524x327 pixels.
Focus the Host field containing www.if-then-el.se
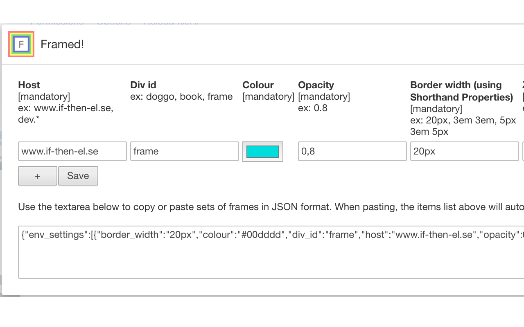[x=72, y=151]
